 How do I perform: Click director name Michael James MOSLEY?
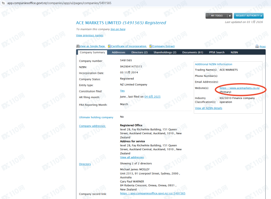click(x=135, y=170)
